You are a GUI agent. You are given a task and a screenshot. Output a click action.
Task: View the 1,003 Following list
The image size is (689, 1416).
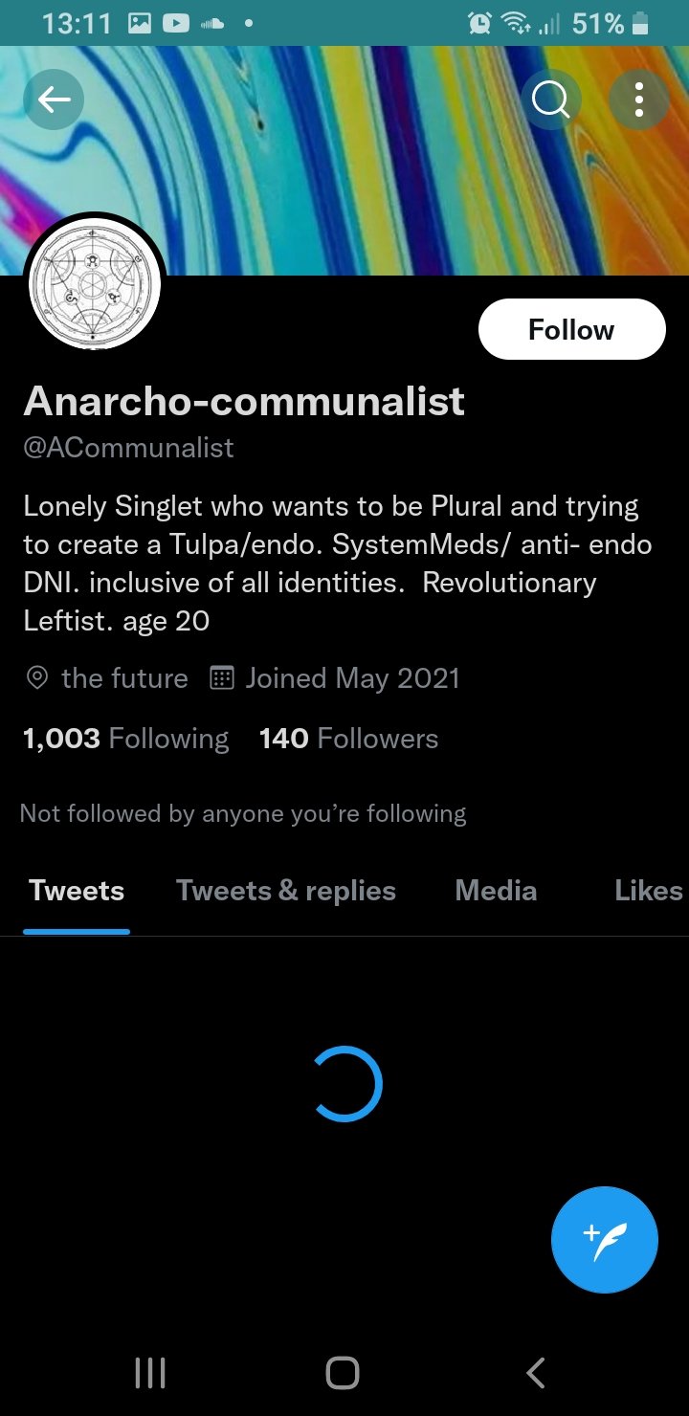pos(125,739)
